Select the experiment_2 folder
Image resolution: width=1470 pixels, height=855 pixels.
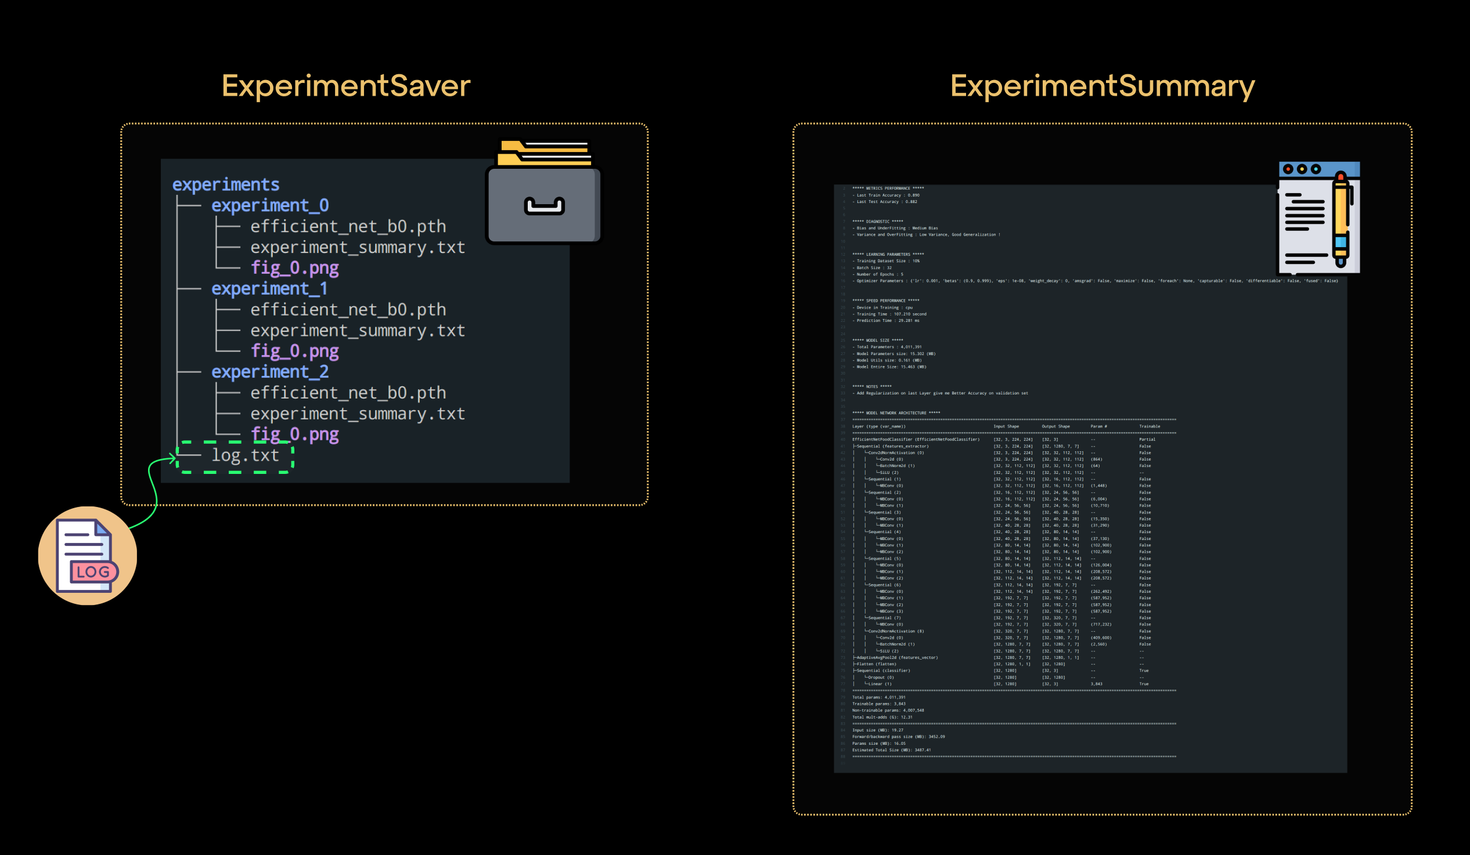pos(269,372)
